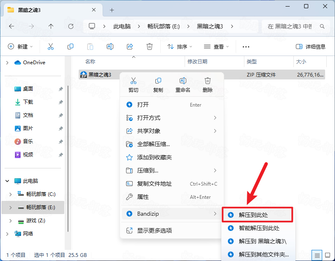Choose 显示更多选项 in the context menu

pyautogui.click(x=172, y=231)
